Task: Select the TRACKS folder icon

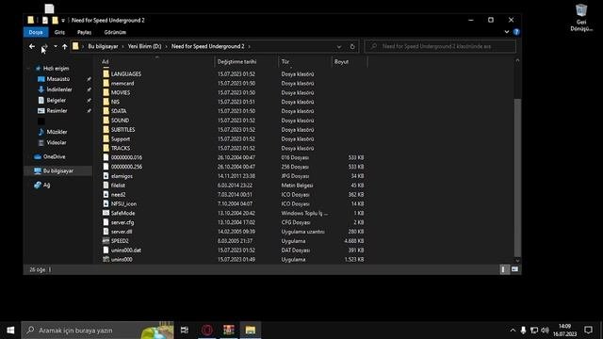Action: (x=106, y=148)
